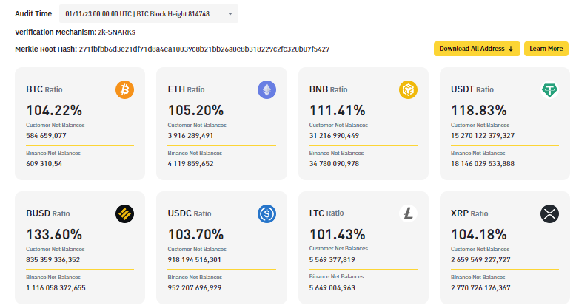
Task: Click ETH ratio value 105.20%
Action: click(195, 110)
